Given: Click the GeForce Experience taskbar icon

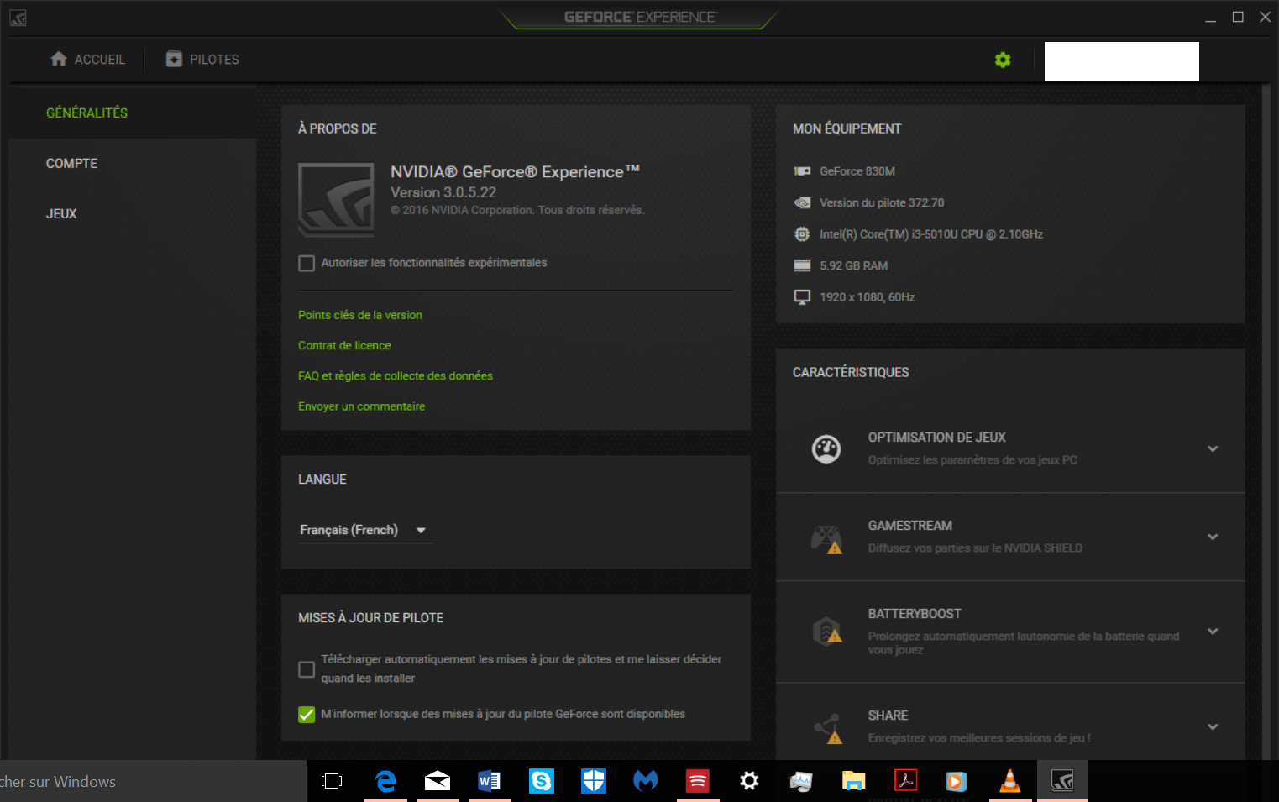Looking at the screenshot, I should pyautogui.click(x=1062, y=781).
